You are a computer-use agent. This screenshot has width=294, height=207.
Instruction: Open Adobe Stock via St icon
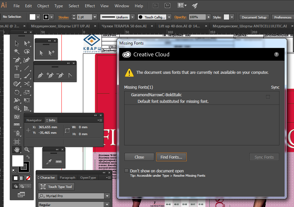click(x=167, y=6)
